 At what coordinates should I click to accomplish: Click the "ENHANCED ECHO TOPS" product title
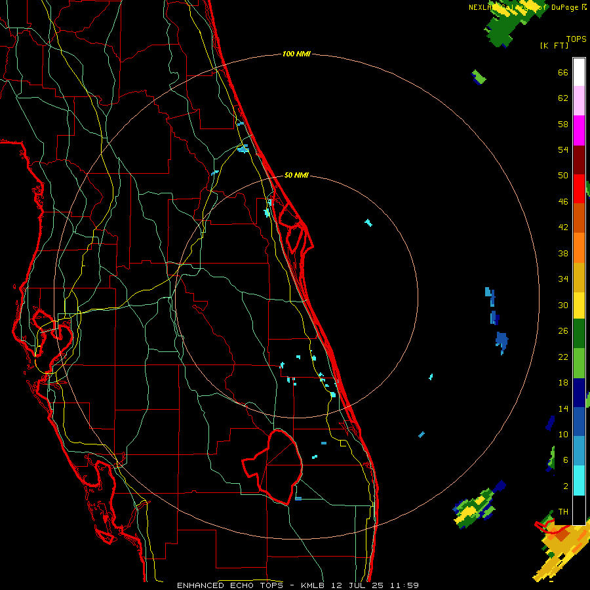(x=229, y=585)
